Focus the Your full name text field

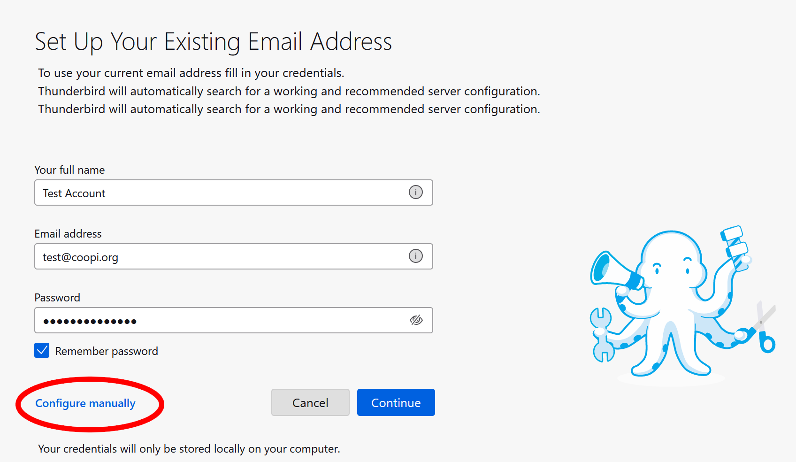[x=221, y=192]
